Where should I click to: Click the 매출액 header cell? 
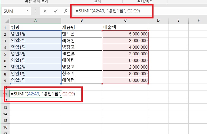pyautogui.click(x=125, y=27)
